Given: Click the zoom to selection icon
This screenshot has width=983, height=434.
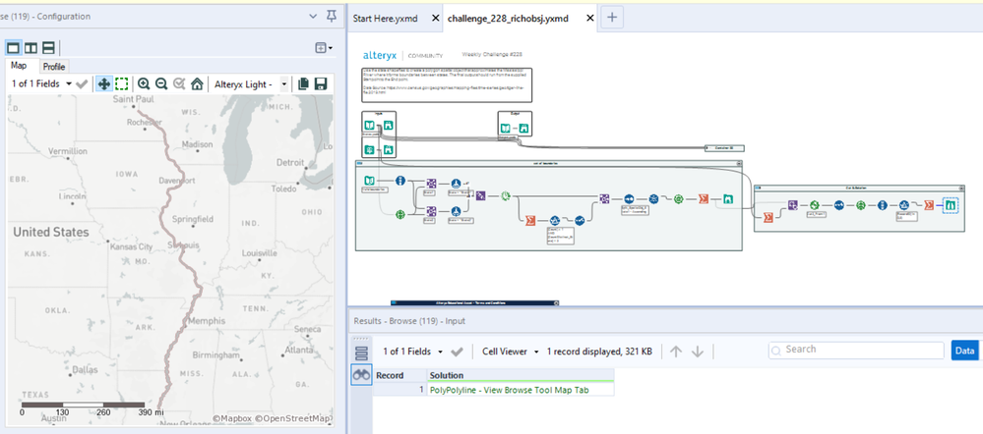Looking at the screenshot, I should click(179, 83).
